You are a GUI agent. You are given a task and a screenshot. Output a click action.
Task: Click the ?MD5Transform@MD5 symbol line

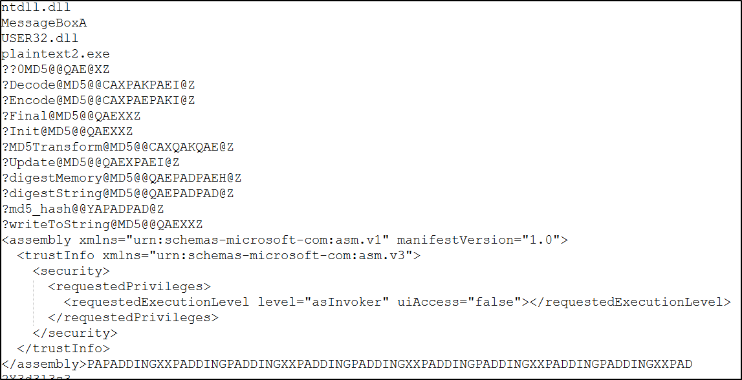[117, 147]
